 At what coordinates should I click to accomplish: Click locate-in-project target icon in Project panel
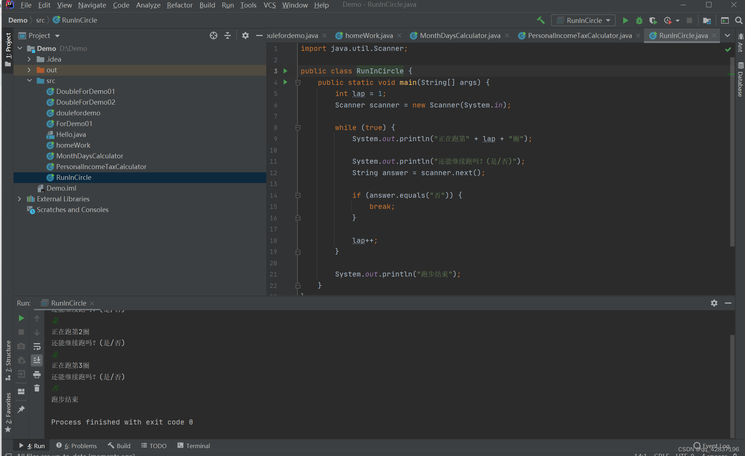[214, 35]
